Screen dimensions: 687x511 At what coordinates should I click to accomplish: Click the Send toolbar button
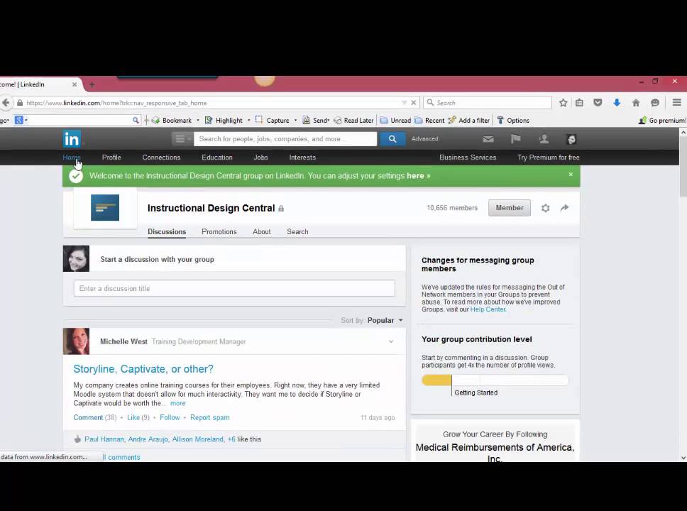316,120
